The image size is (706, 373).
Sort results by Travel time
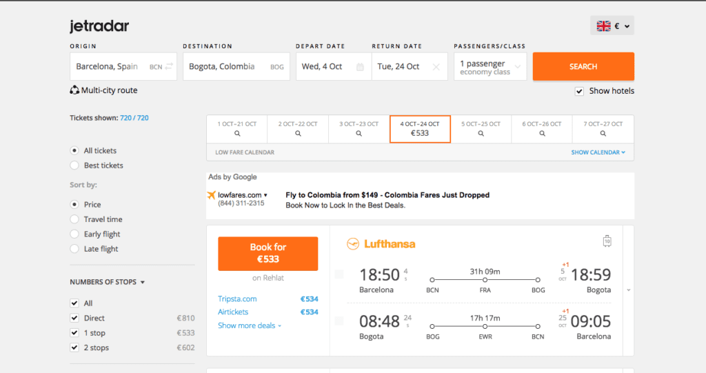point(74,219)
